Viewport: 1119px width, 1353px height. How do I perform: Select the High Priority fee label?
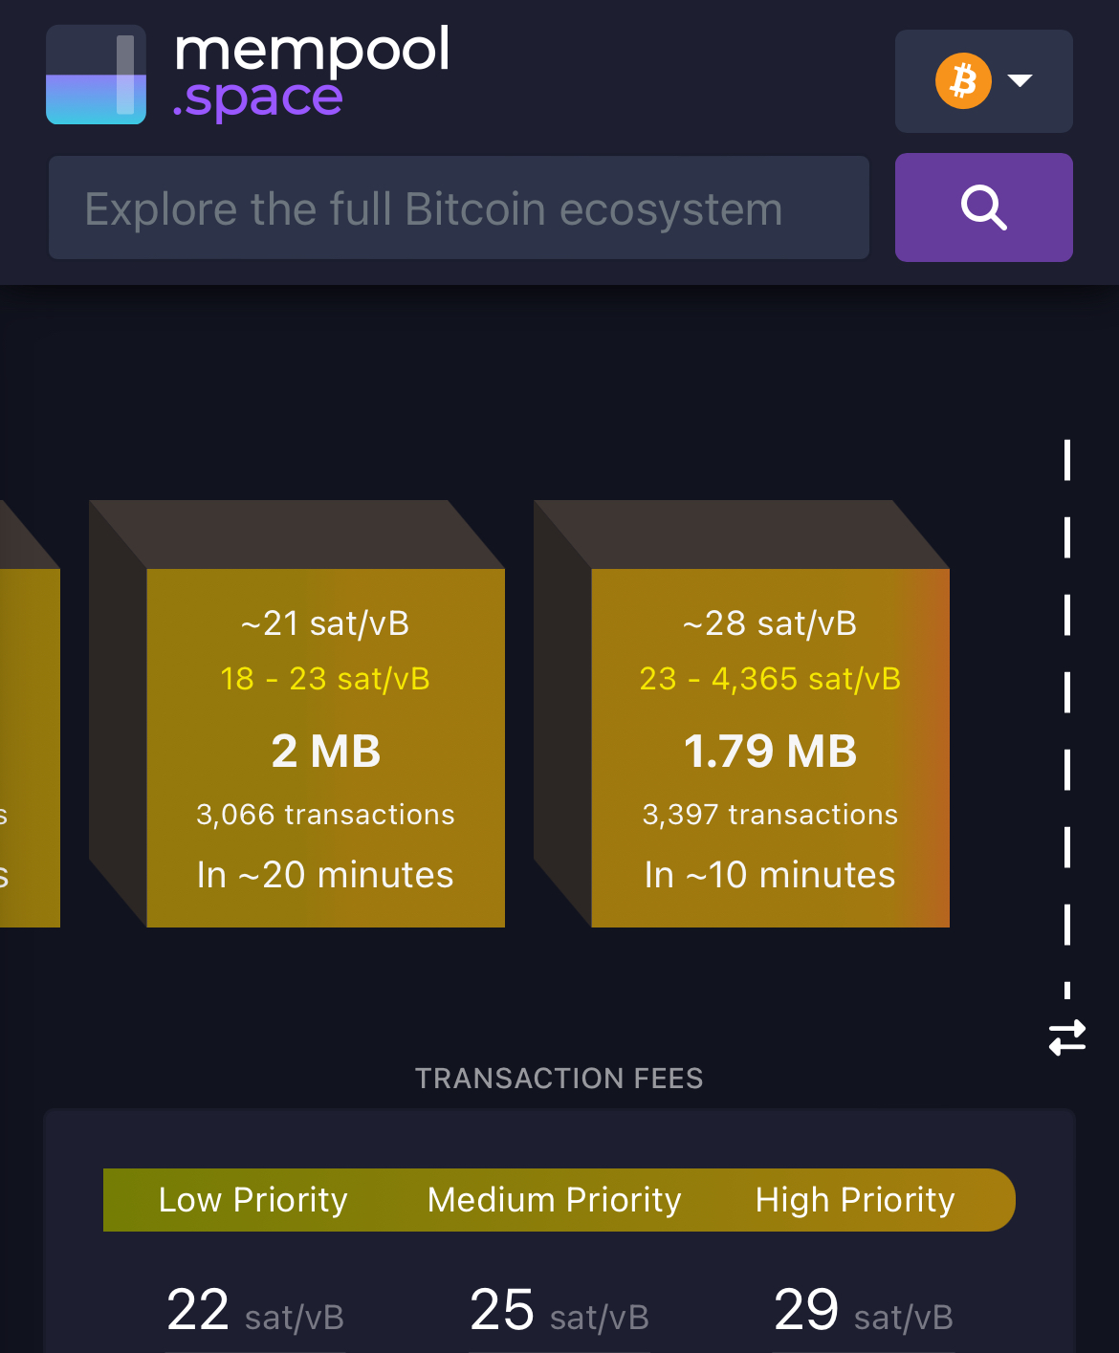[x=855, y=1200]
